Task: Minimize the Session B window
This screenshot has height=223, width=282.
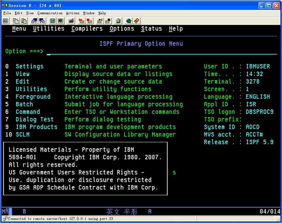Action: pyautogui.click(x=262, y=6)
